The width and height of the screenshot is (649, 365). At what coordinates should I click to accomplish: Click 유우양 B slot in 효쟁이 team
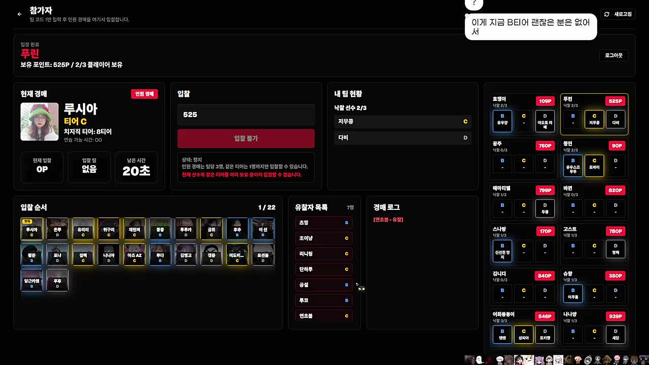point(502,121)
